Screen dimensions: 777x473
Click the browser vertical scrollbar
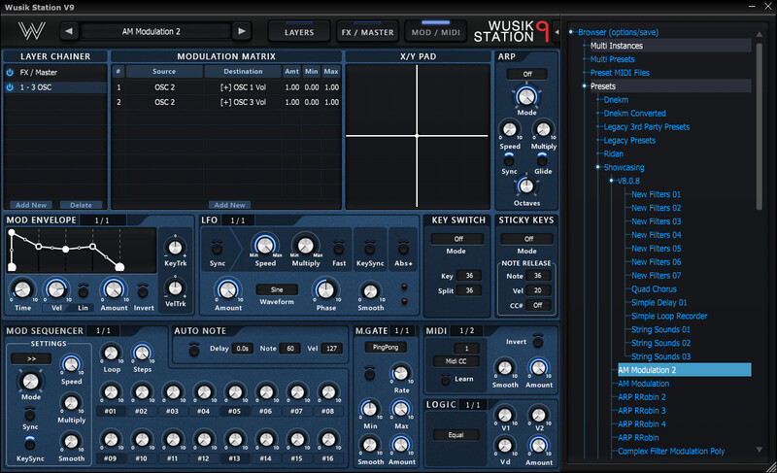point(760,126)
